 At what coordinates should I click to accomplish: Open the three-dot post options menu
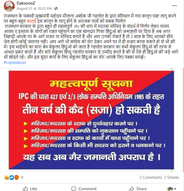click(174, 6)
